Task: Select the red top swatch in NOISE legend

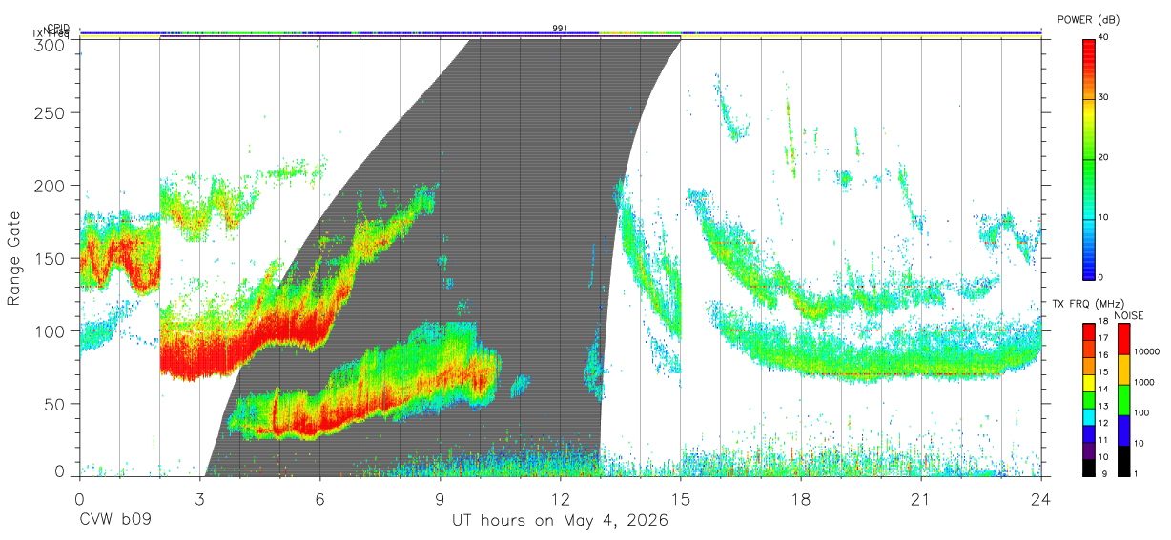Action: point(1123,339)
